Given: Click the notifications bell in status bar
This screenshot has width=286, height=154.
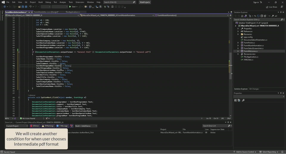Looking at the screenshot, I should point(282,152).
